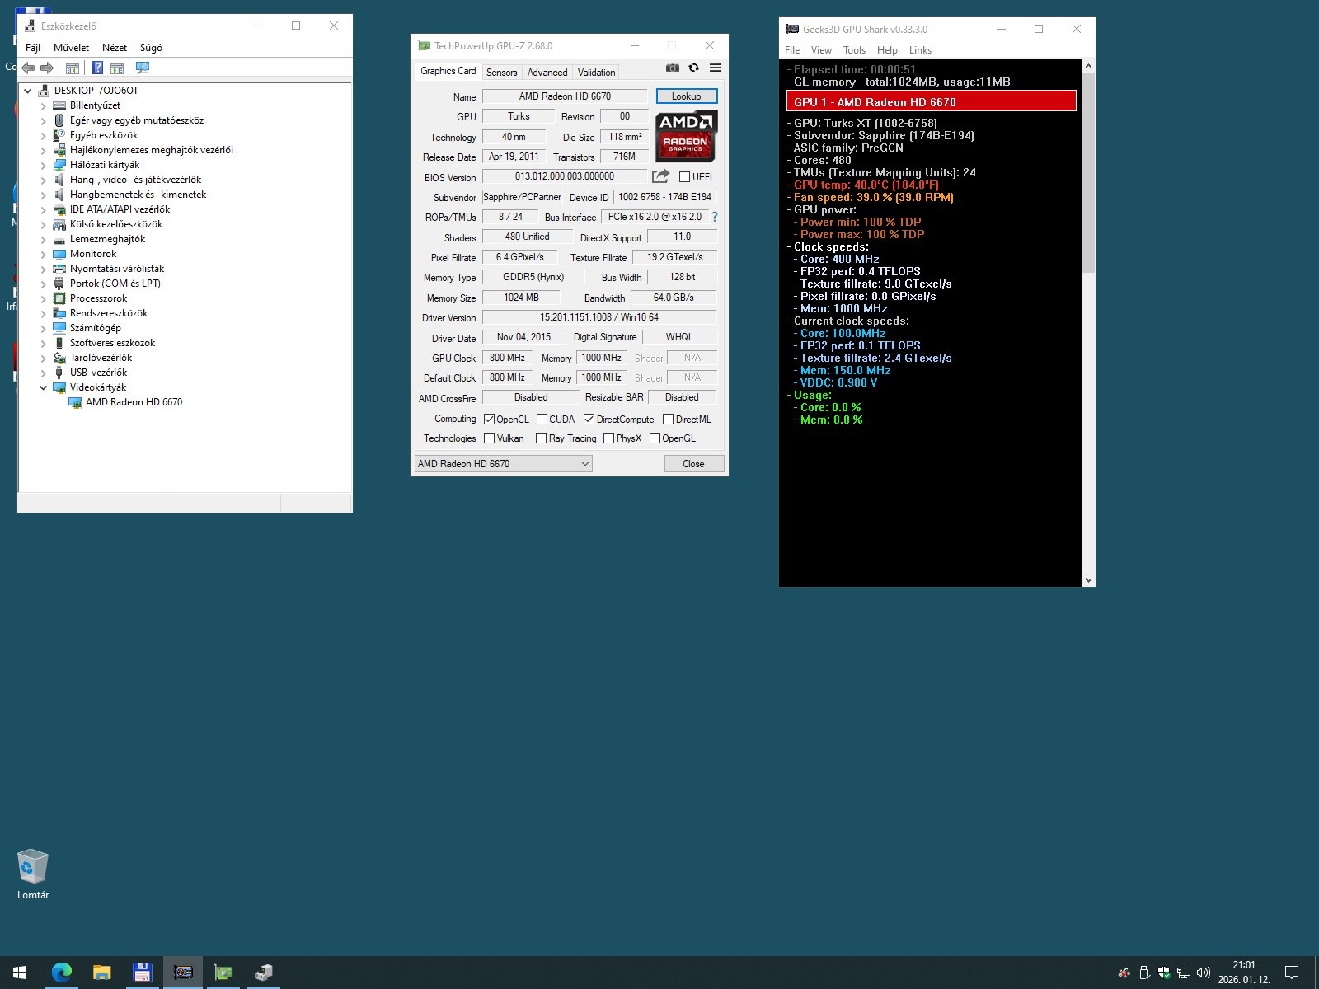Image resolution: width=1319 pixels, height=989 pixels.
Task: Expand the Hálózati kártyák category
Action: pos(44,165)
